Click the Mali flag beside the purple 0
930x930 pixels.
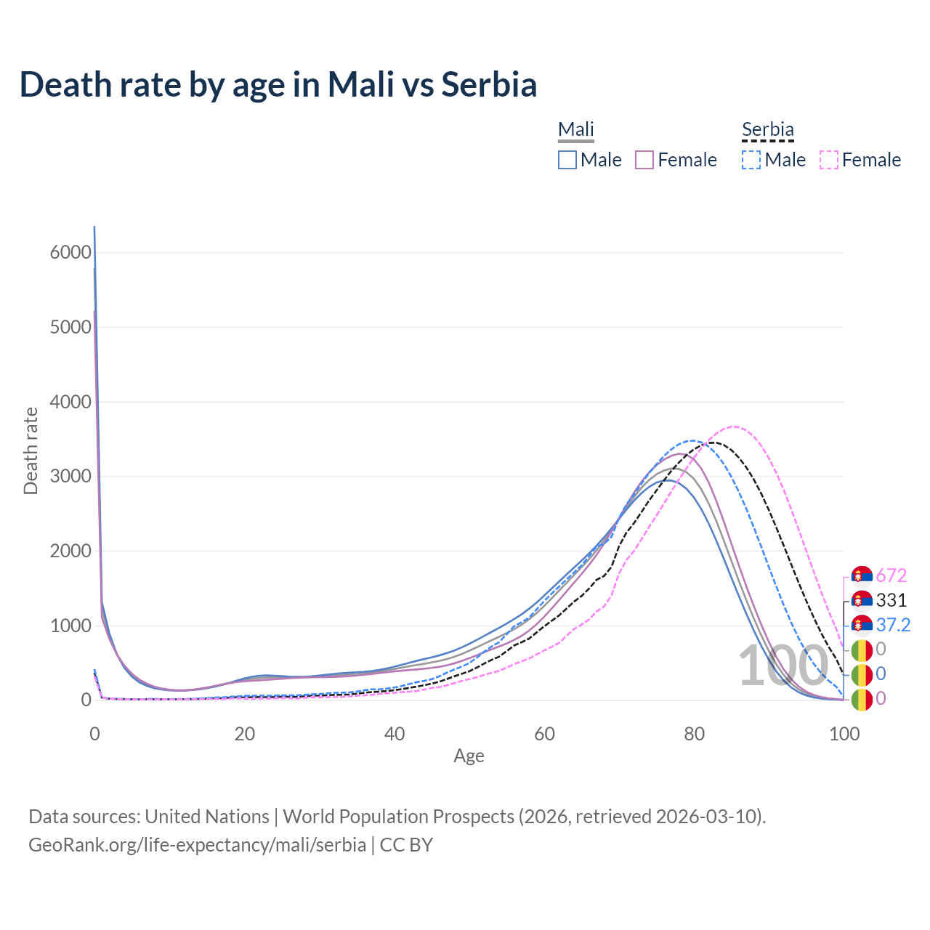862,699
